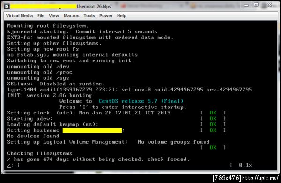Click 'No devices found' line

click(x=33, y=136)
